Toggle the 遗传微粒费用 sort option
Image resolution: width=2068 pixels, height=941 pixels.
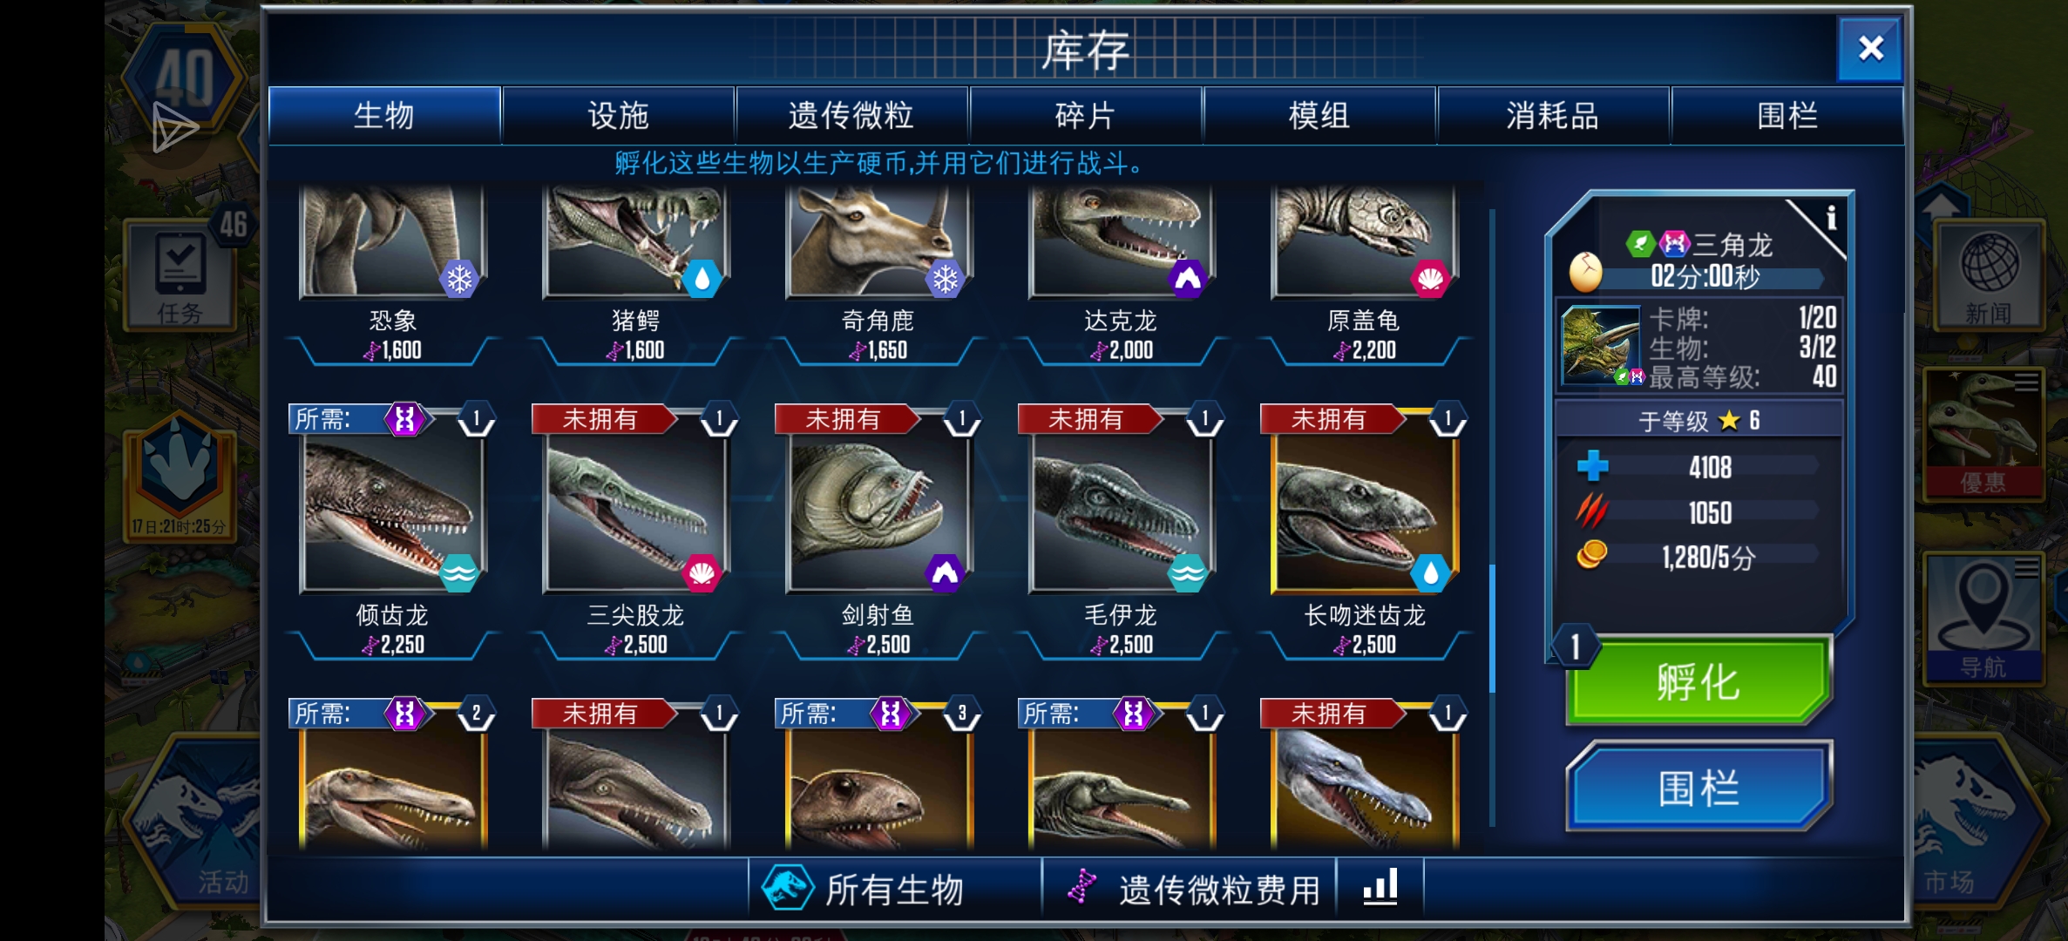click(x=1190, y=888)
